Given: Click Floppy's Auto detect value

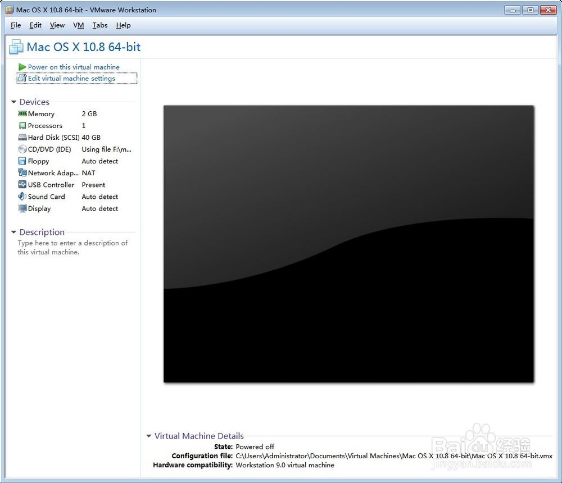Looking at the screenshot, I should pyautogui.click(x=100, y=161).
